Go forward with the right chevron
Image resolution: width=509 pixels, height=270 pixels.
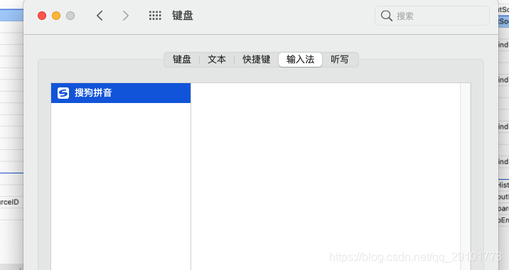[126, 16]
